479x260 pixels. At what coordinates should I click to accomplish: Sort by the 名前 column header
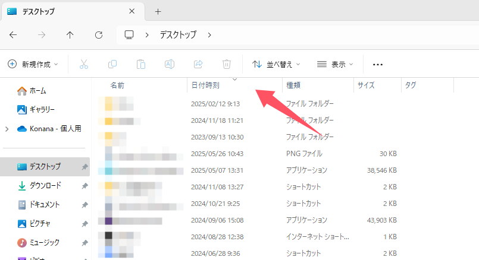tap(139, 85)
